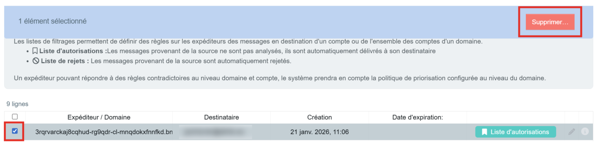Viewport: 598px width, 147px height.
Task: Click the creation date 21 janv. 2026, 11:06
Action: 319,132
